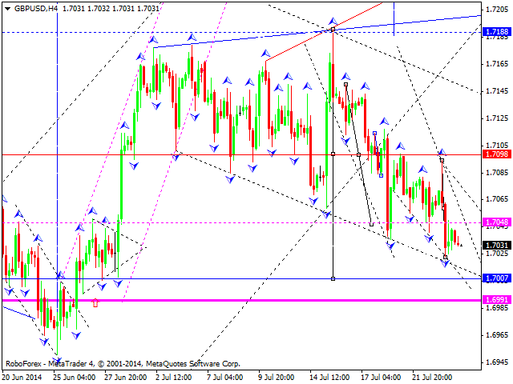
Task: Select the blue 1.7007 price label
Action: click(x=495, y=278)
